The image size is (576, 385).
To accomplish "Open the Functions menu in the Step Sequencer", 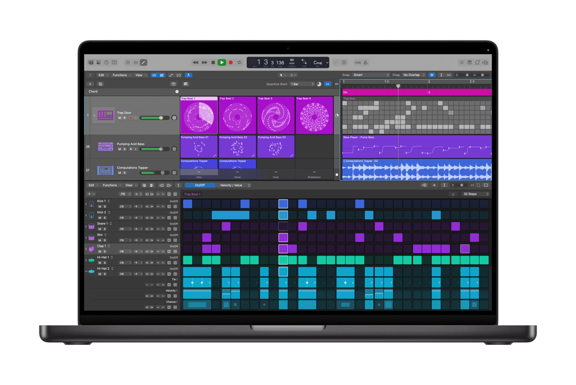I will pos(111,185).
